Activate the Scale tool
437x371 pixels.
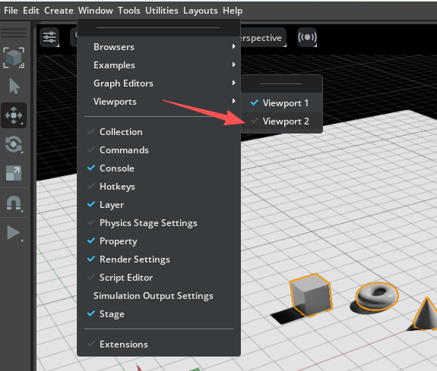pyautogui.click(x=14, y=173)
